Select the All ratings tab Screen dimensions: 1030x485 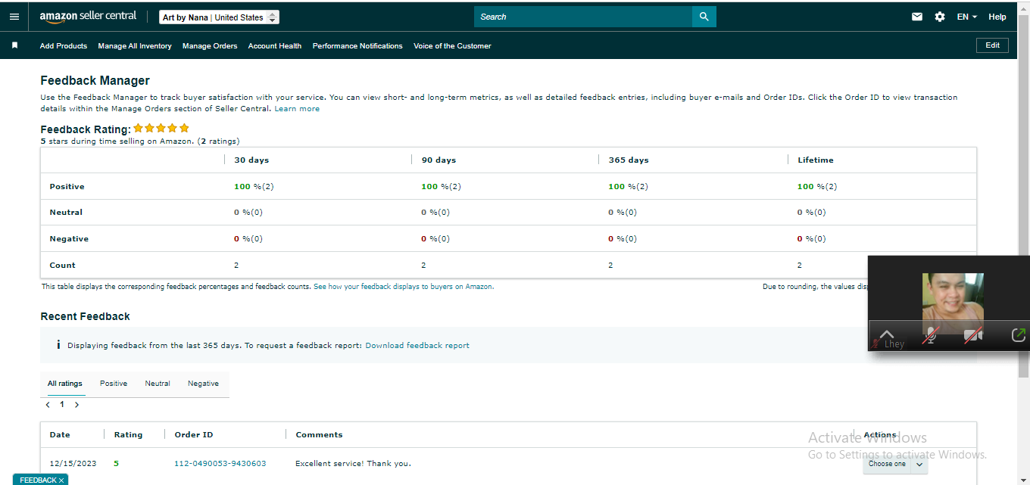(65, 384)
